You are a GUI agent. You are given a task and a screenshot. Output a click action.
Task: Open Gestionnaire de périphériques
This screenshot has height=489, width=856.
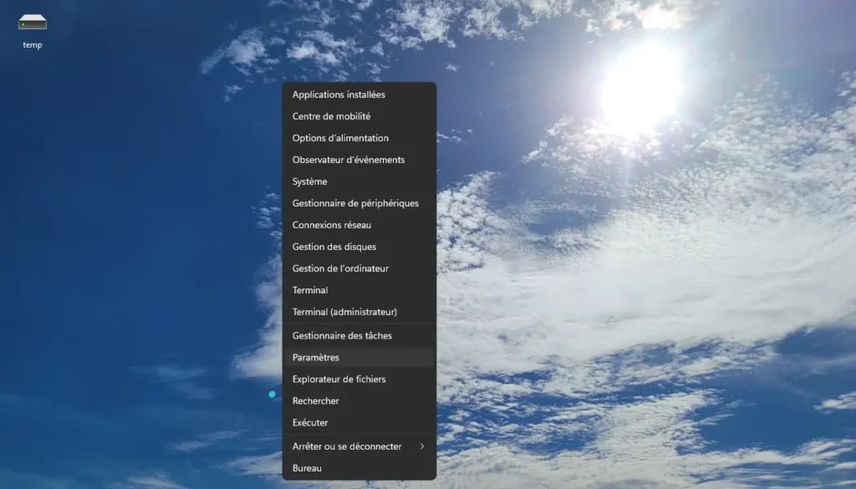359,203
